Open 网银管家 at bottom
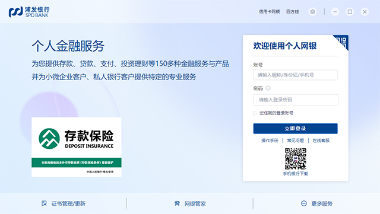Screen dimensions: 380x214 pyautogui.click(x=195, y=203)
